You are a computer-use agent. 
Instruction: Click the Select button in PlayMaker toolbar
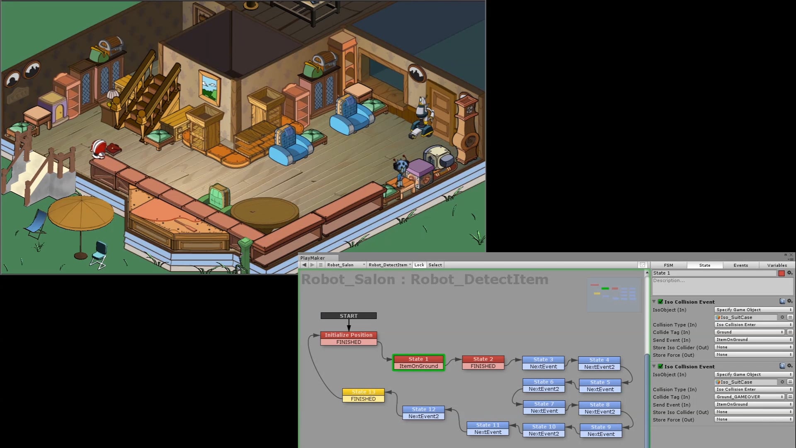[435, 265]
